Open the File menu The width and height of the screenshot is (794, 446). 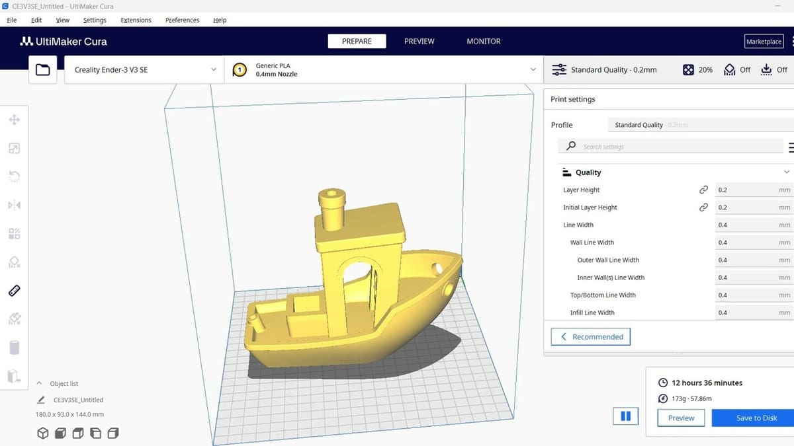[x=12, y=20]
